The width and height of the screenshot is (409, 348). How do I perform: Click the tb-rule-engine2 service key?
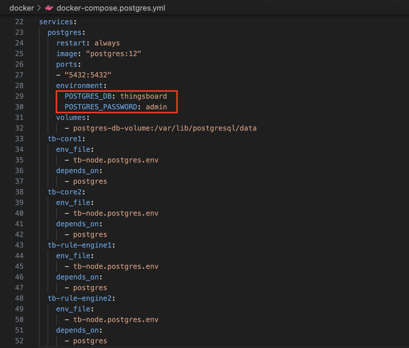pos(79,298)
